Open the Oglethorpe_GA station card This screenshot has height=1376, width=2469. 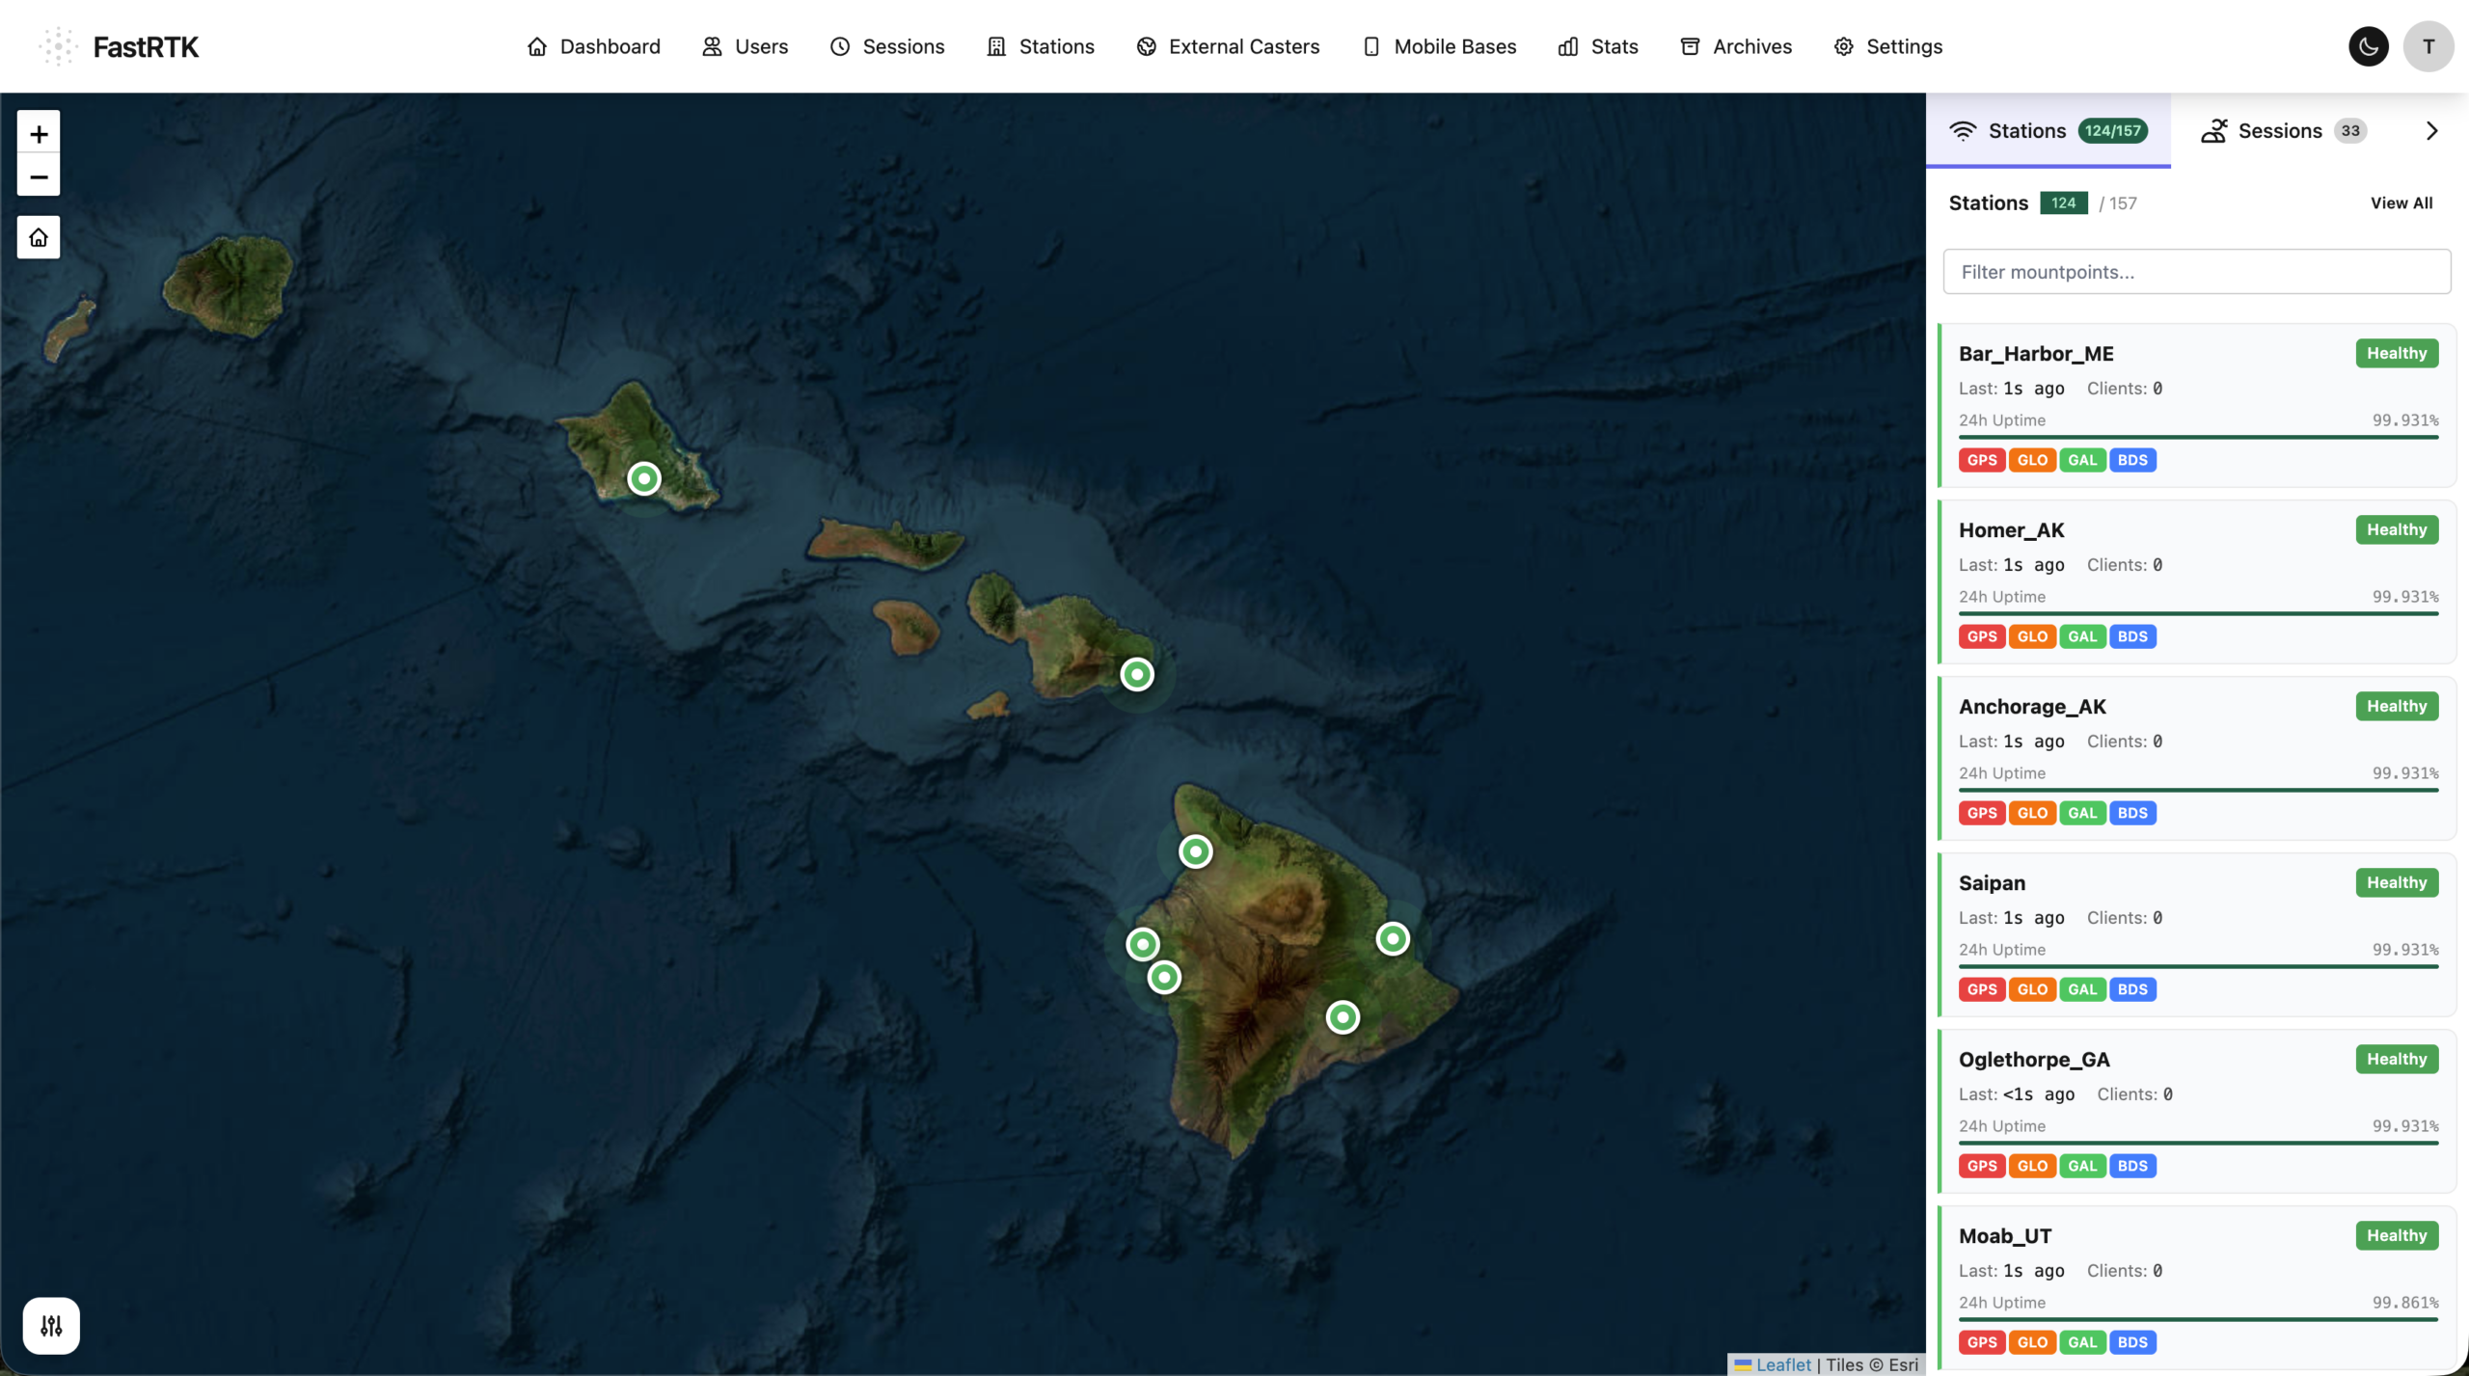coord(2197,1112)
